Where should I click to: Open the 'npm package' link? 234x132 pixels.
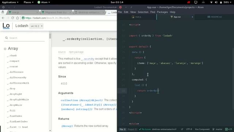(x=76, y=52)
